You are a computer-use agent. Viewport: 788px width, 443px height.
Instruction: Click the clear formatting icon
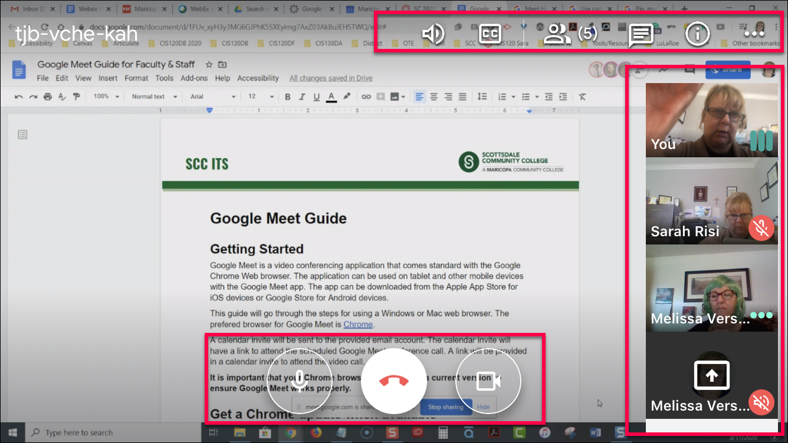point(582,97)
